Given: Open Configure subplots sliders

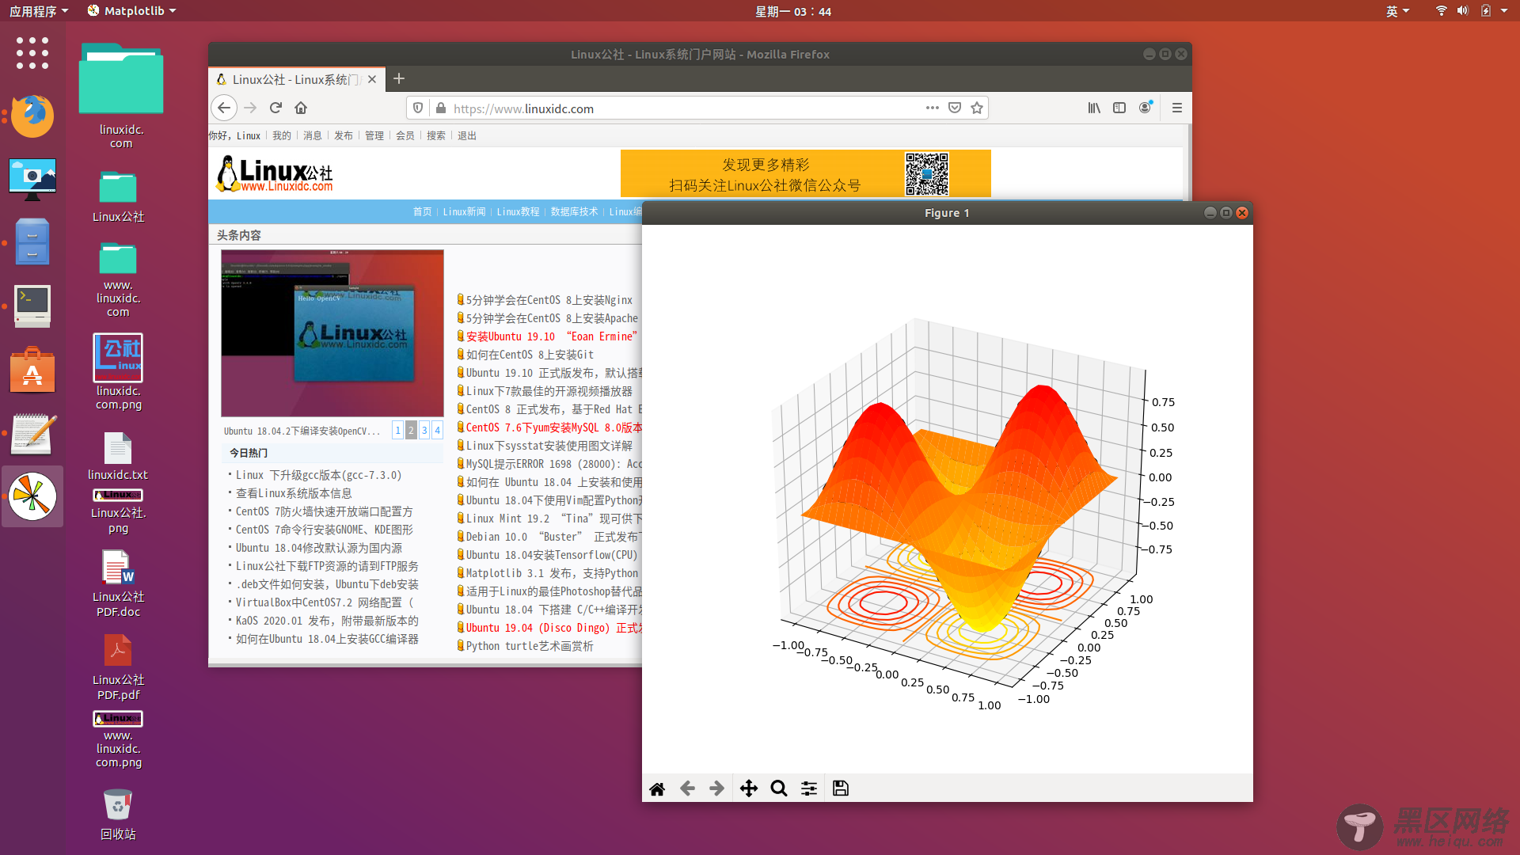Looking at the screenshot, I should point(809,788).
